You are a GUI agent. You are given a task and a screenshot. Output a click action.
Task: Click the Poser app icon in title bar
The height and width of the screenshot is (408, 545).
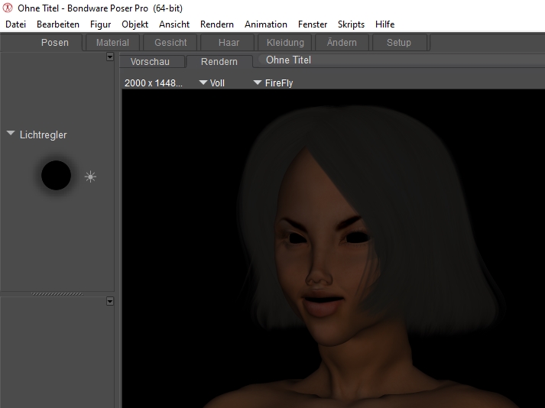tap(8, 8)
